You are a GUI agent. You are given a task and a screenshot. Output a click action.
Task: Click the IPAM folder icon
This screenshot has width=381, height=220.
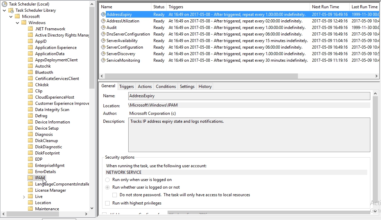click(x=31, y=178)
